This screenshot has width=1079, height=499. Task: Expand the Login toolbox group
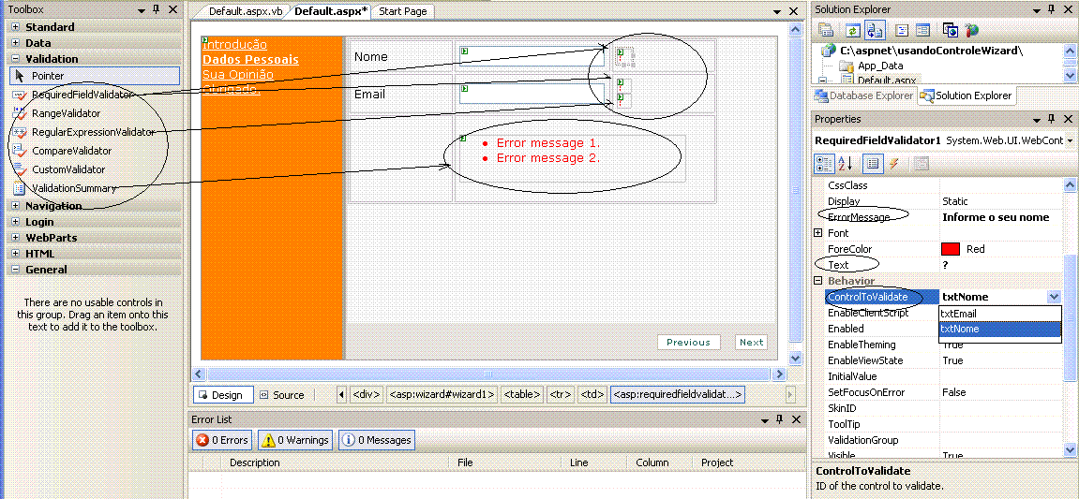tap(15, 222)
